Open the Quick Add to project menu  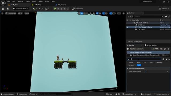click(35, 9)
